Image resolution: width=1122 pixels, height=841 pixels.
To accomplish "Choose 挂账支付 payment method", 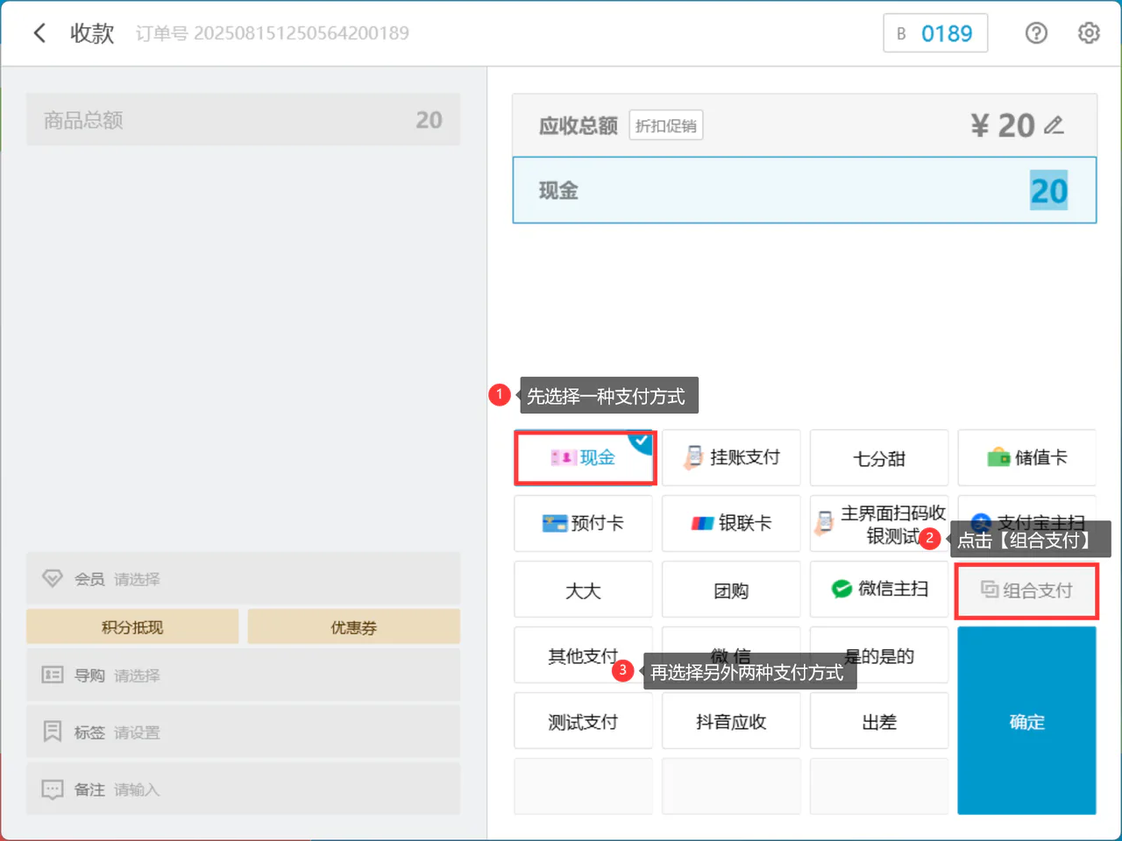I will 731,457.
